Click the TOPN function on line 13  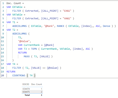pyautogui.click(x=34, y=49)
